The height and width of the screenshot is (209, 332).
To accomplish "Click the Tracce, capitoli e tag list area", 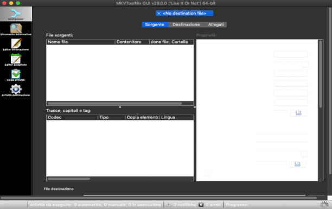I will (120, 148).
